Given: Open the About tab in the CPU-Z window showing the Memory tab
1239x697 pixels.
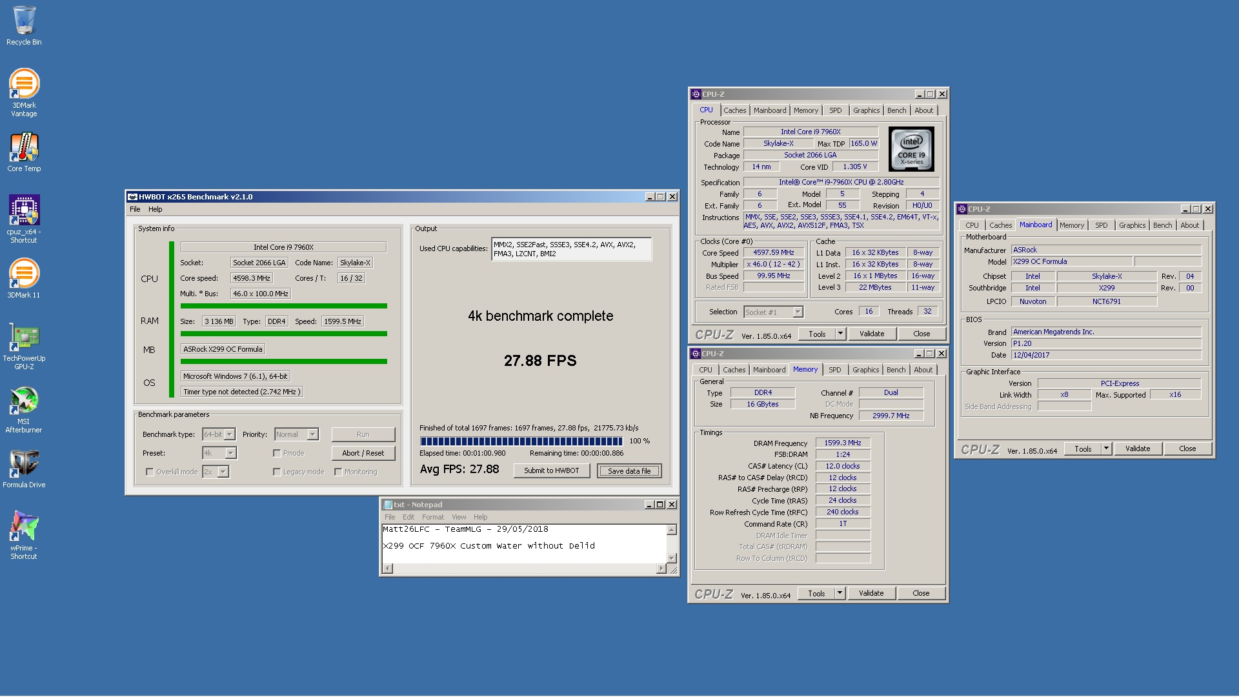Looking at the screenshot, I should (923, 370).
